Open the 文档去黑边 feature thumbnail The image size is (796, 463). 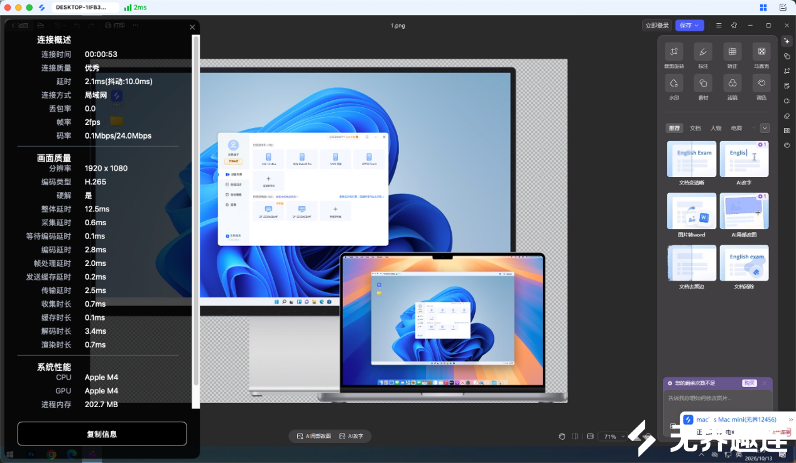point(691,263)
